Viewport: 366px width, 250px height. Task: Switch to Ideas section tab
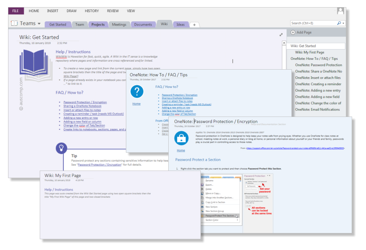[x=180, y=24]
